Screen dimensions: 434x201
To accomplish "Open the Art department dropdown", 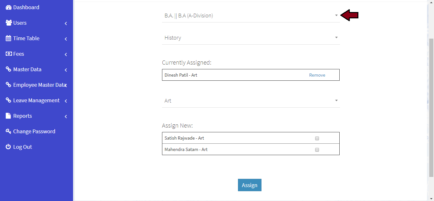I will pyautogui.click(x=250, y=101).
